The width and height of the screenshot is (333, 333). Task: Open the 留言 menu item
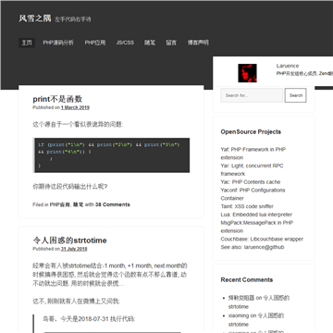click(171, 43)
